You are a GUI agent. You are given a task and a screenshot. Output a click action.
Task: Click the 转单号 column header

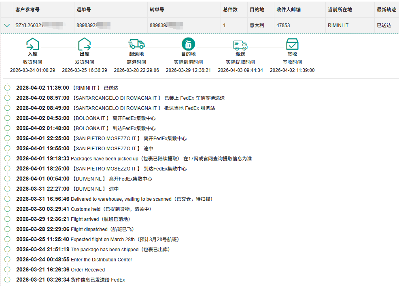[157, 9]
